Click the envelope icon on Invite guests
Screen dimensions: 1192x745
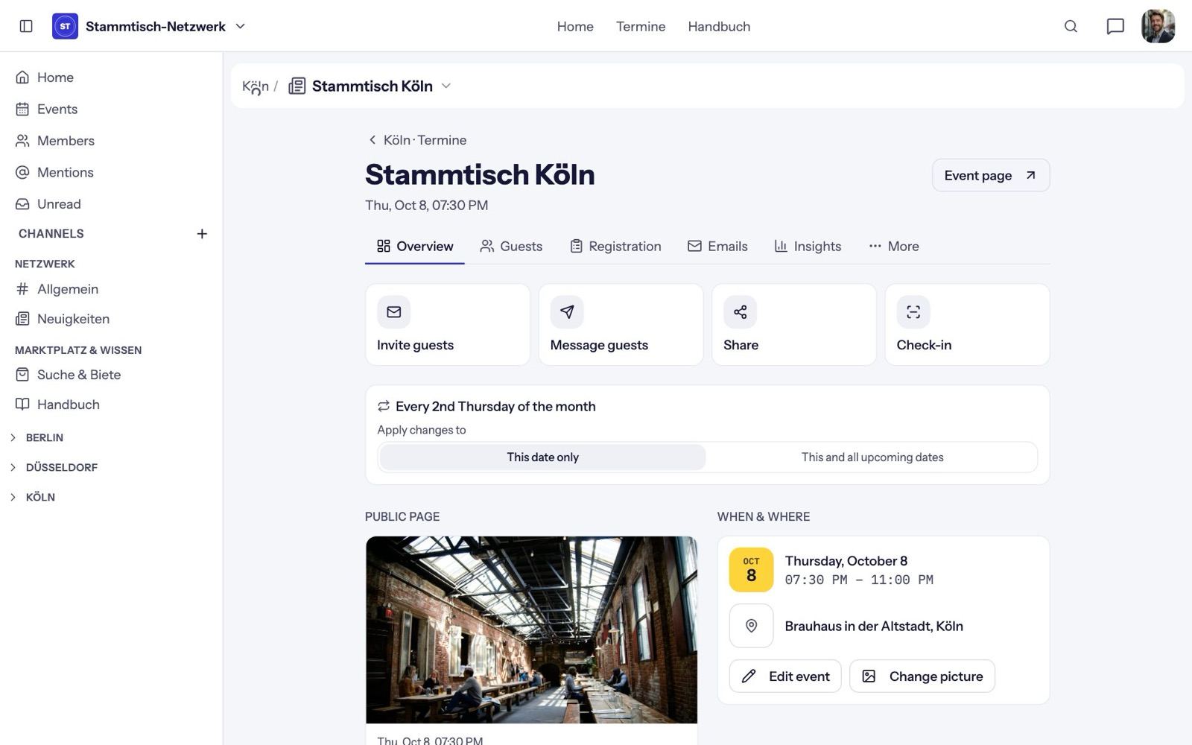(x=394, y=312)
